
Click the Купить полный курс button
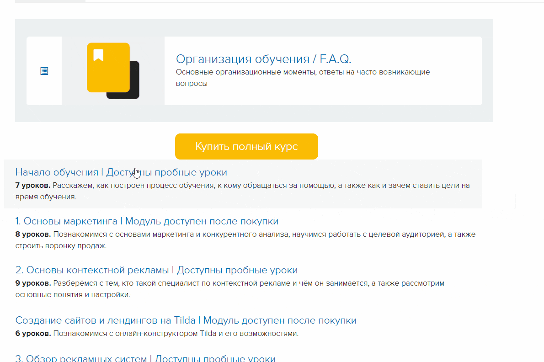click(x=246, y=146)
